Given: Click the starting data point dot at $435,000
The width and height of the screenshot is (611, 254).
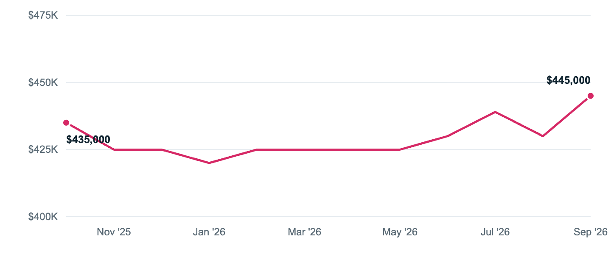Looking at the screenshot, I should 66,123.
